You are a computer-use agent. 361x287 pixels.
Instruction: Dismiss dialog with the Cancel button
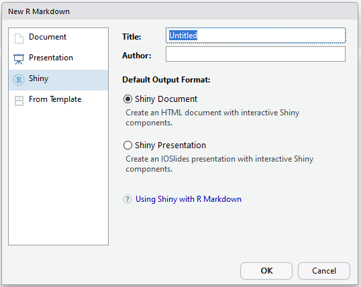pos(324,271)
